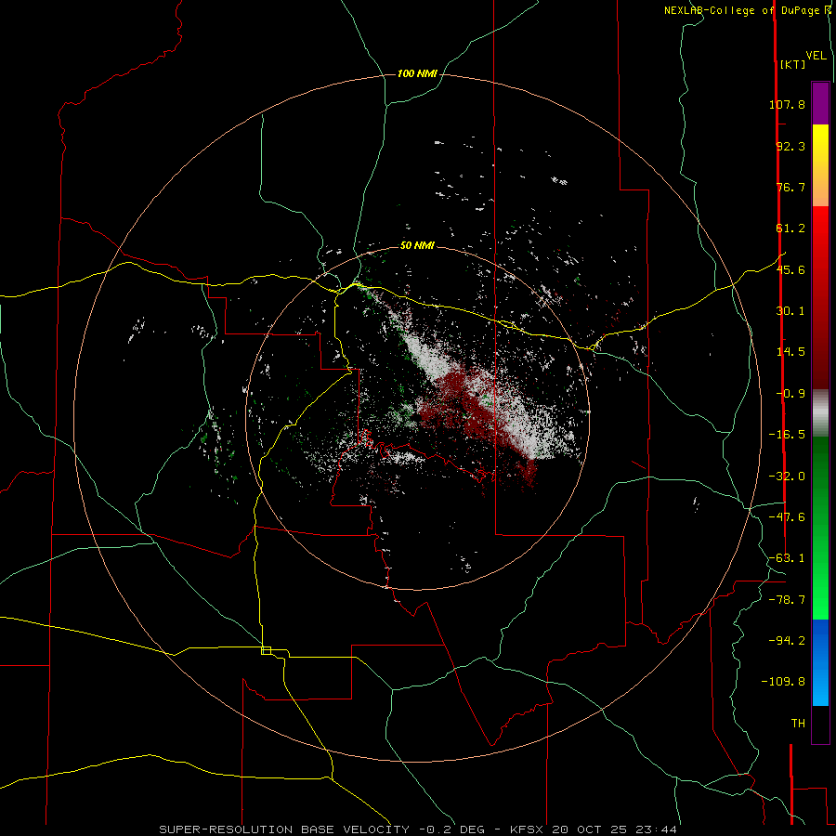Click the 14.5 velocity scale value
This screenshot has height=836, width=836.
790,352
